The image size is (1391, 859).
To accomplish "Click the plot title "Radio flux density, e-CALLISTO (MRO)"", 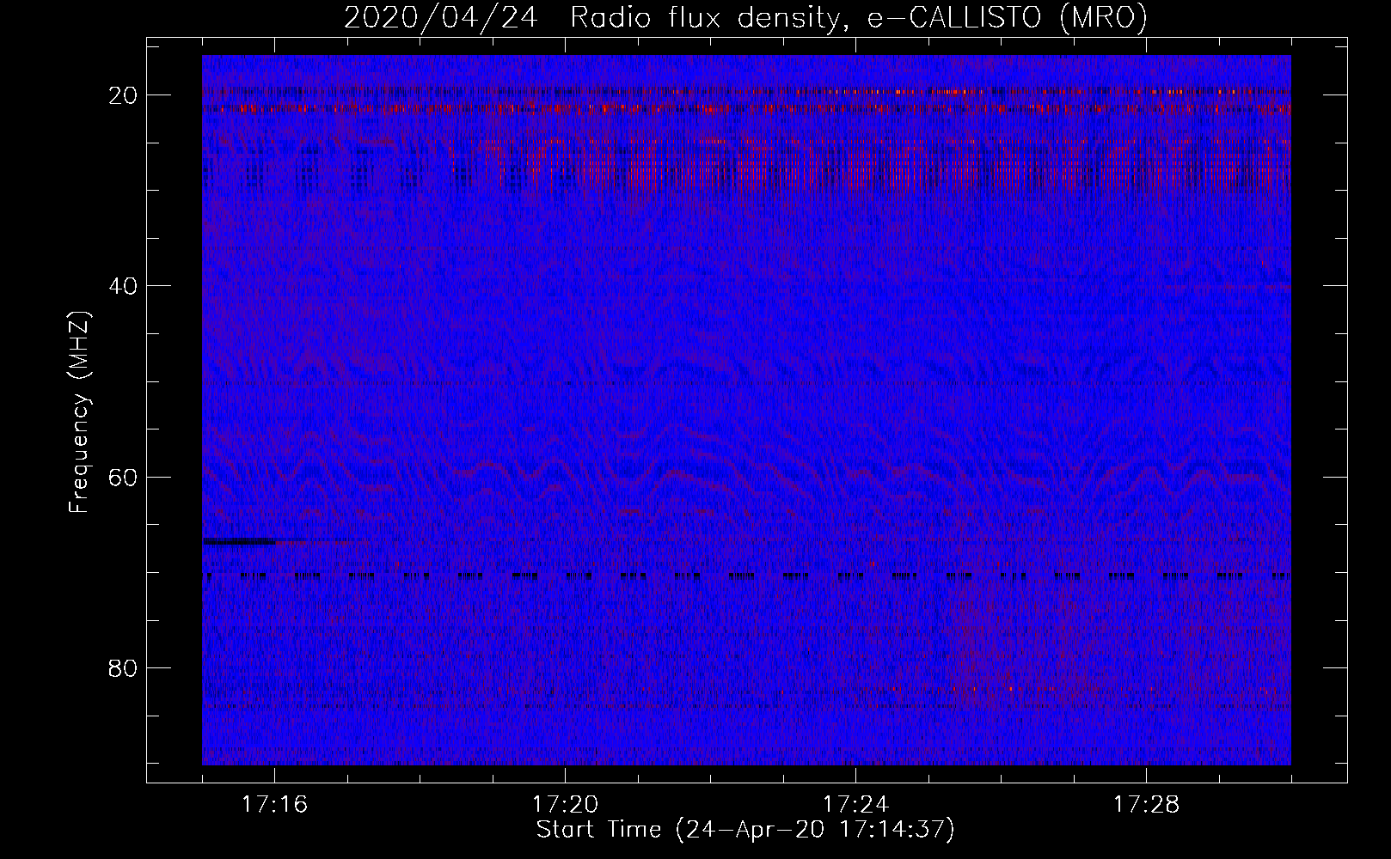I will [x=859, y=17].
